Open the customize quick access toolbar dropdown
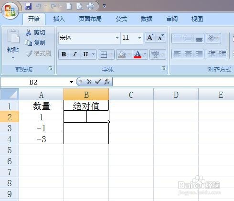This screenshot has width=234, height=201. [x=104, y=6]
